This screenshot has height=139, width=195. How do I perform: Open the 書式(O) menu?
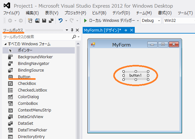click(165, 13)
